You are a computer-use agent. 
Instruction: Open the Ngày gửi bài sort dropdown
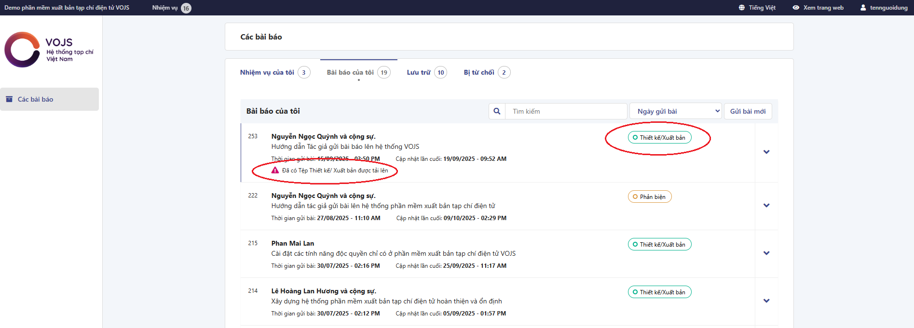coord(675,111)
